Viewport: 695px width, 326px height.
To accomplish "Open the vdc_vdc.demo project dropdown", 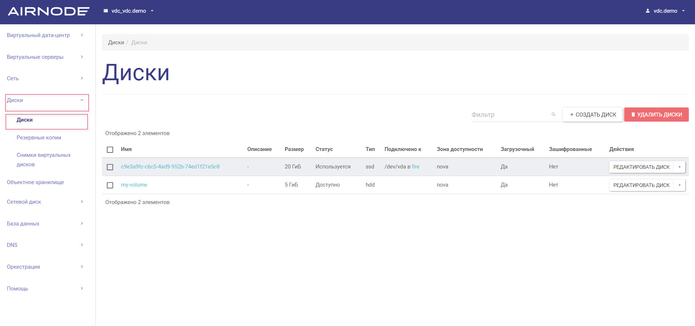I will (x=129, y=11).
